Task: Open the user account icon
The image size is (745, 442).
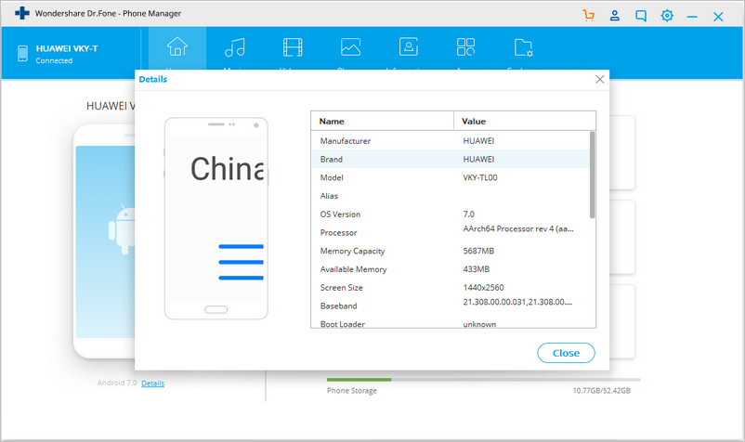Action: pyautogui.click(x=615, y=16)
